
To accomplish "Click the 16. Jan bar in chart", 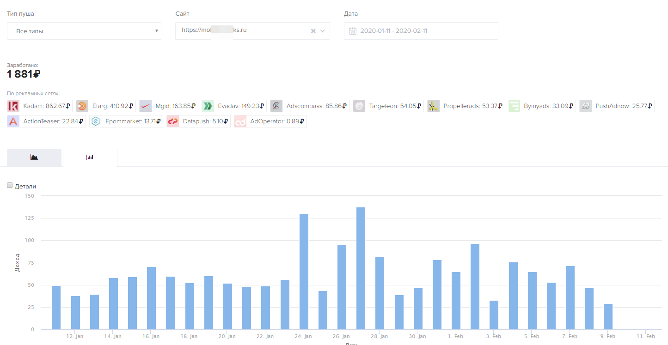I will [151, 298].
